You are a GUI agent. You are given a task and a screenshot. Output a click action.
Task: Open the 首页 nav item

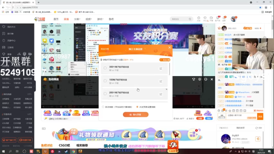[56, 19]
